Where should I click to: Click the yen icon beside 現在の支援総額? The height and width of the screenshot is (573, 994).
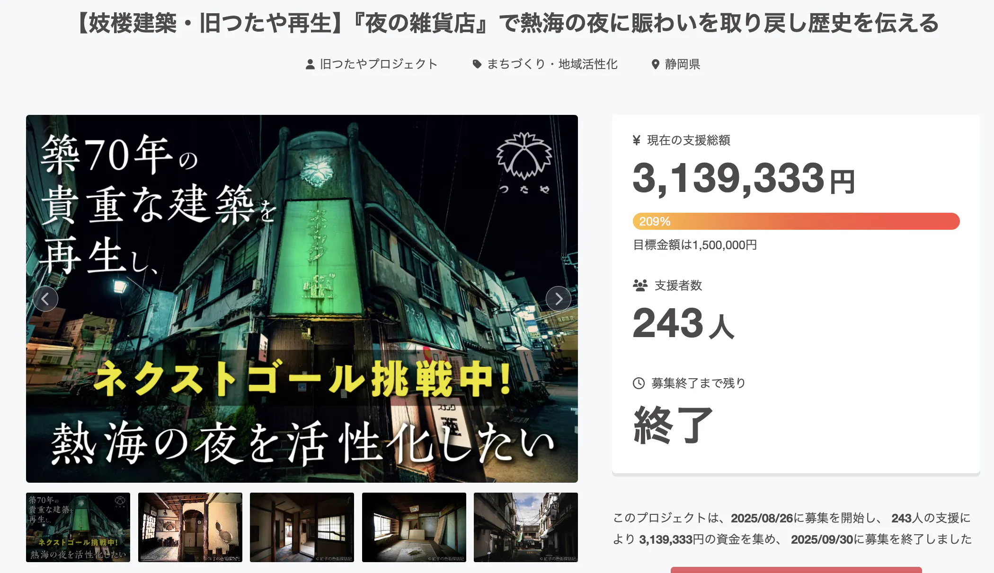[637, 140]
